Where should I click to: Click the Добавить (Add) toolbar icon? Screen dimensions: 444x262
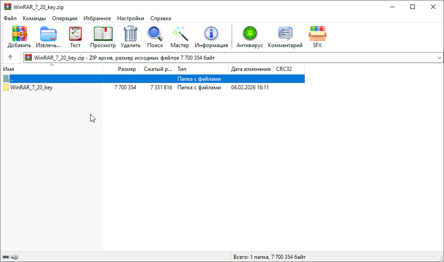pyautogui.click(x=19, y=37)
